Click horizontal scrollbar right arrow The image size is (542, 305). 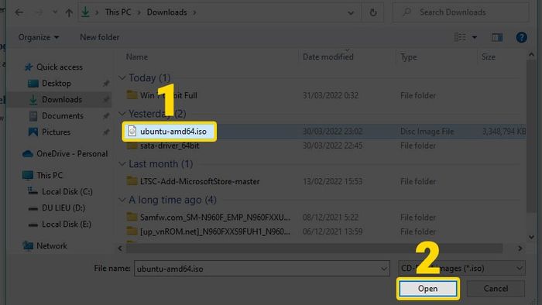click(520, 248)
